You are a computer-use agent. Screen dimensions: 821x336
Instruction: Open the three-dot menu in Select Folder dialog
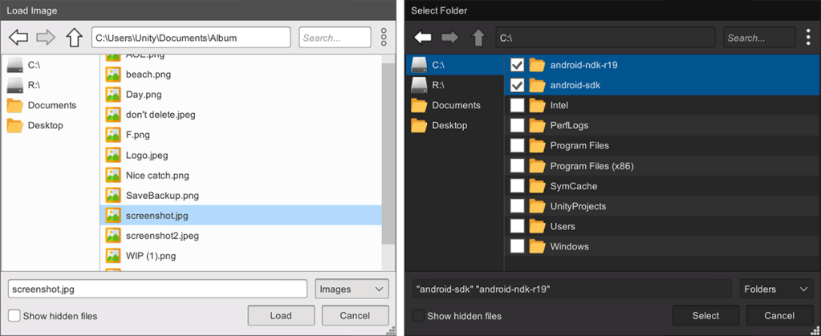(x=807, y=38)
